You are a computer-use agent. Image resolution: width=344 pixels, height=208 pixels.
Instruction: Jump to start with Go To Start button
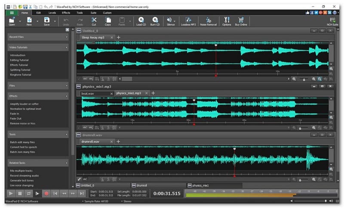[x=55, y=193]
